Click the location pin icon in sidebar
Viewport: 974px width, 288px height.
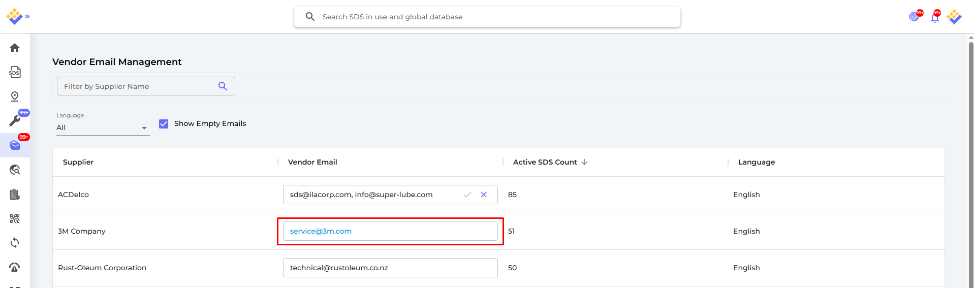point(15,97)
